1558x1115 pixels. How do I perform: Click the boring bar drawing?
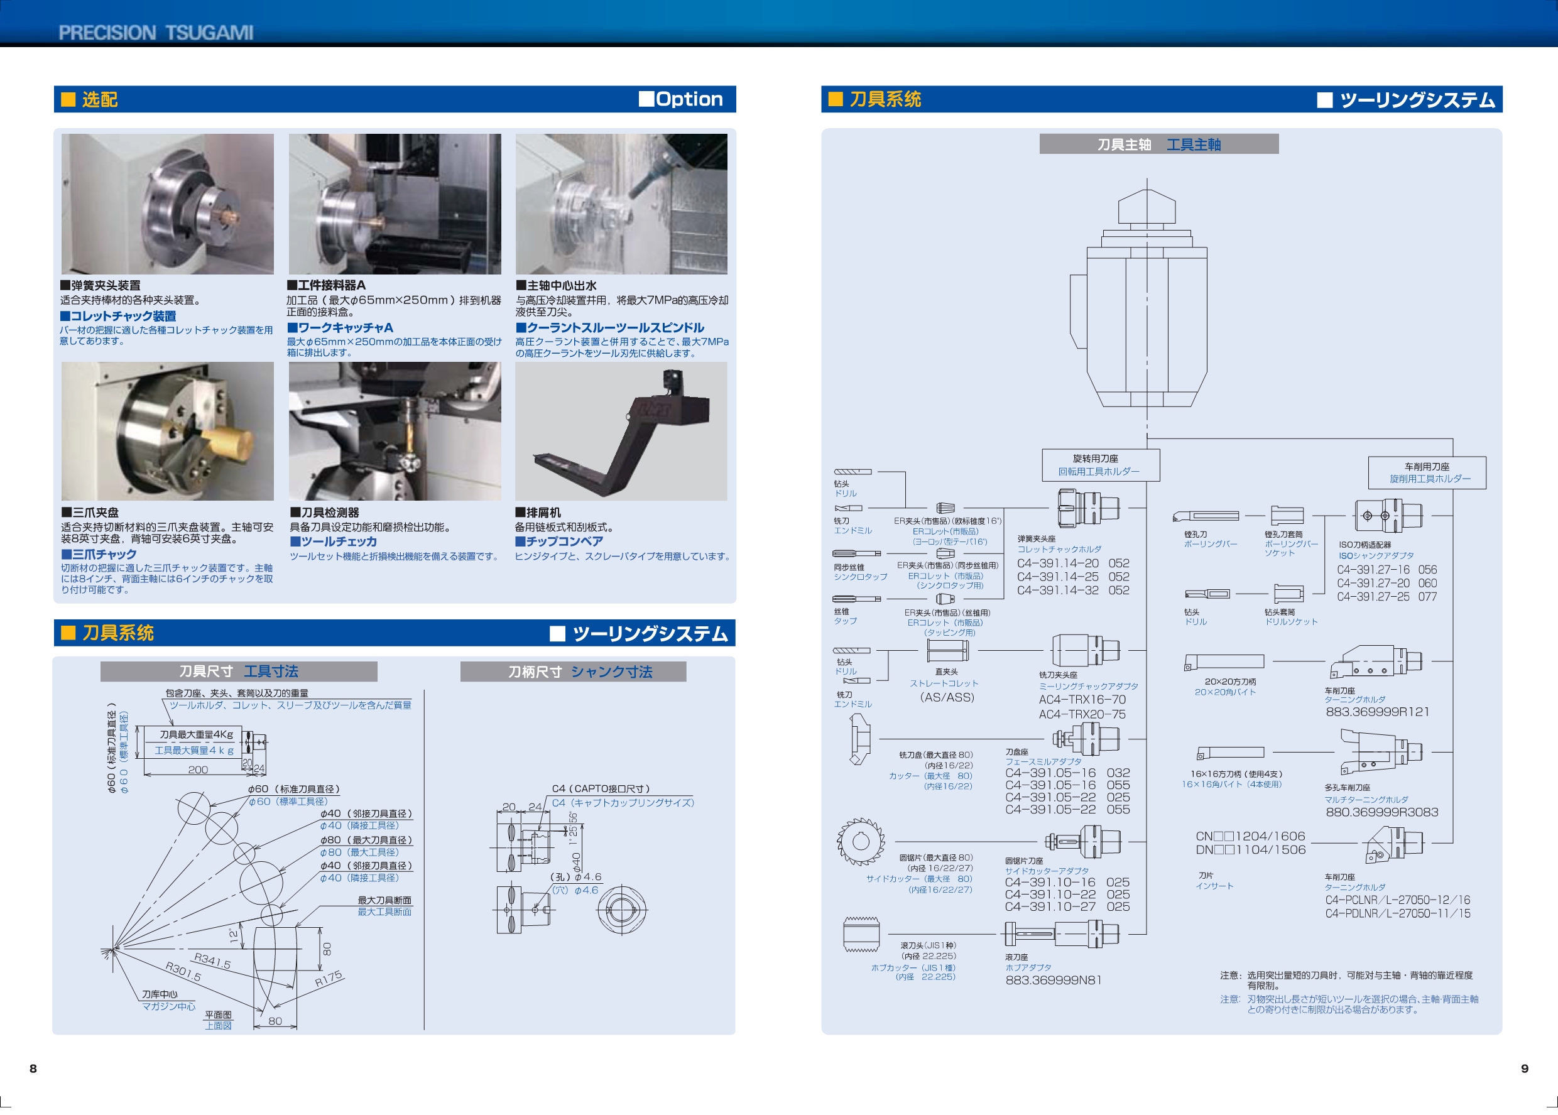pos(1206,516)
